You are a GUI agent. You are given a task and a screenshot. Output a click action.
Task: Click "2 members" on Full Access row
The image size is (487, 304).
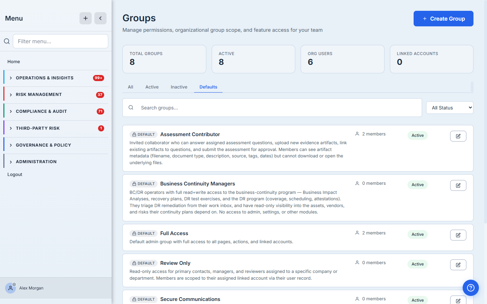pyautogui.click(x=374, y=233)
